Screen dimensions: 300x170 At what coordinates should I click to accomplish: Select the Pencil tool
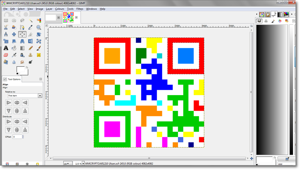point(31,48)
